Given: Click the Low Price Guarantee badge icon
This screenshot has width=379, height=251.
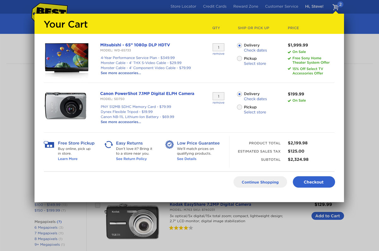Looking at the screenshot, I should tap(169, 145).
